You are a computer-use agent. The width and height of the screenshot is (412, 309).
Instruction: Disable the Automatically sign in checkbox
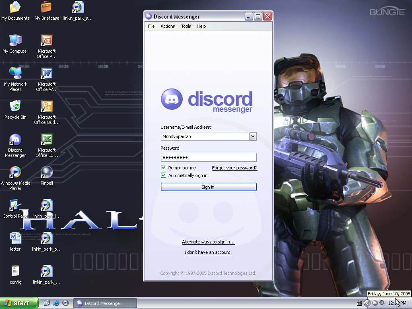(164, 175)
